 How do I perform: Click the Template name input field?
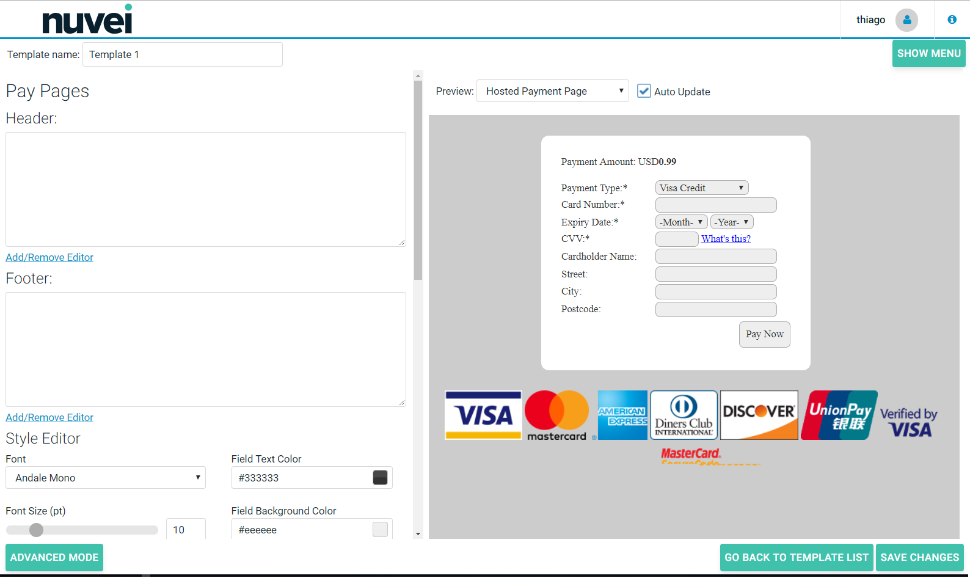pos(183,54)
